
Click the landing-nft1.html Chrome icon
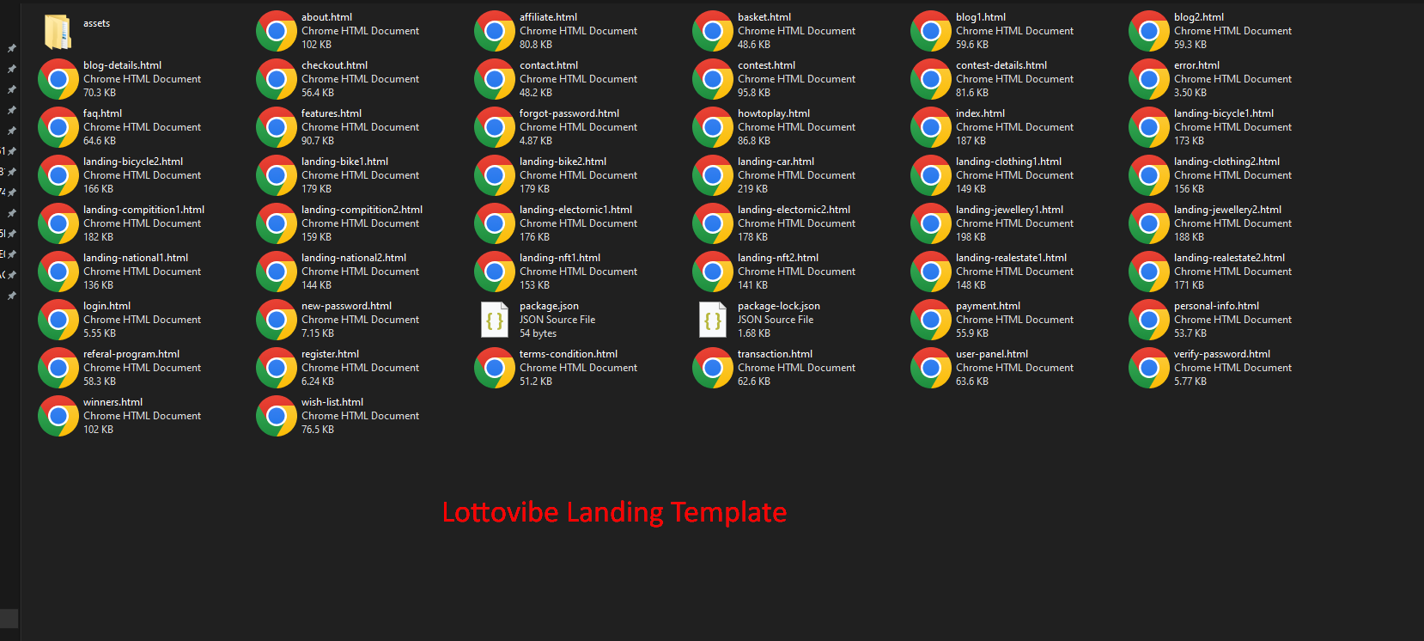pyautogui.click(x=495, y=272)
